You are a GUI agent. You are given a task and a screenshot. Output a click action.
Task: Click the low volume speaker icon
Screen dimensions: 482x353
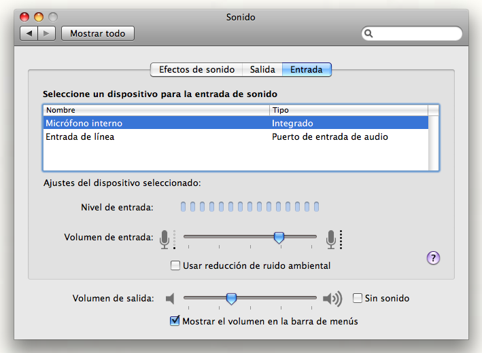pyautogui.click(x=171, y=299)
